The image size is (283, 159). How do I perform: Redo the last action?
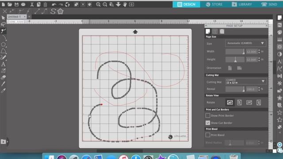click(61, 4)
